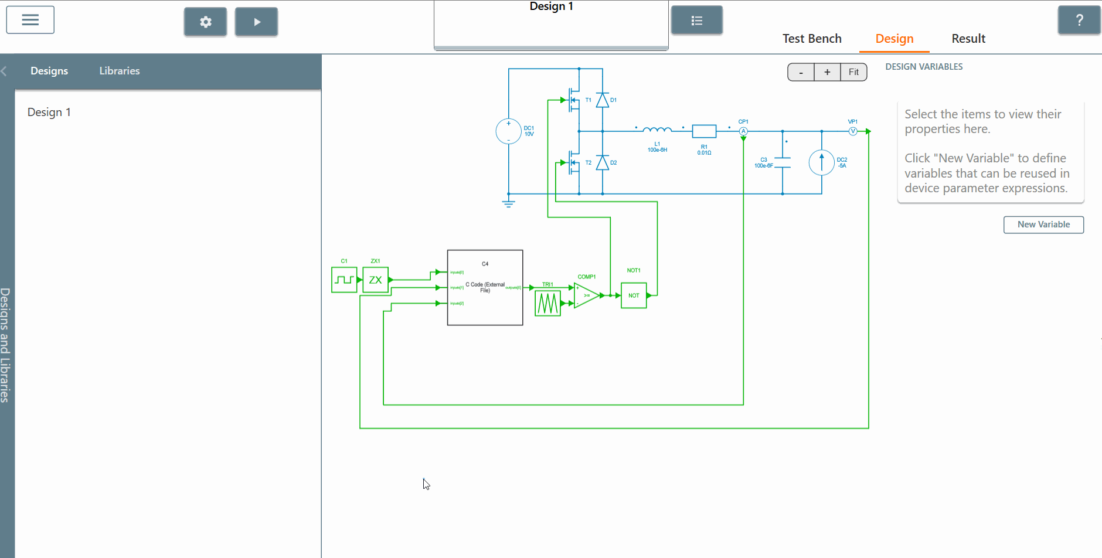Select the ZX1 zero-crossing block
1102x558 pixels.
pos(375,280)
